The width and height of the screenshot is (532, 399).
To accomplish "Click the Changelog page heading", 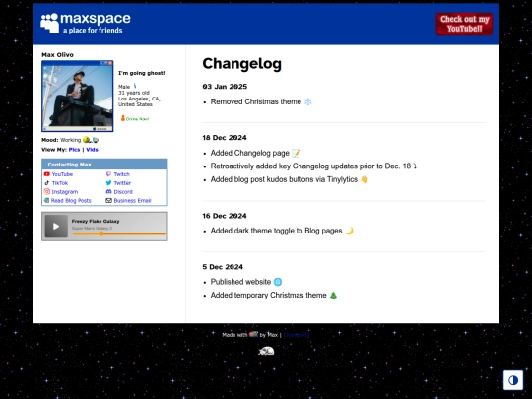I will pyautogui.click(x=242, y=63).
